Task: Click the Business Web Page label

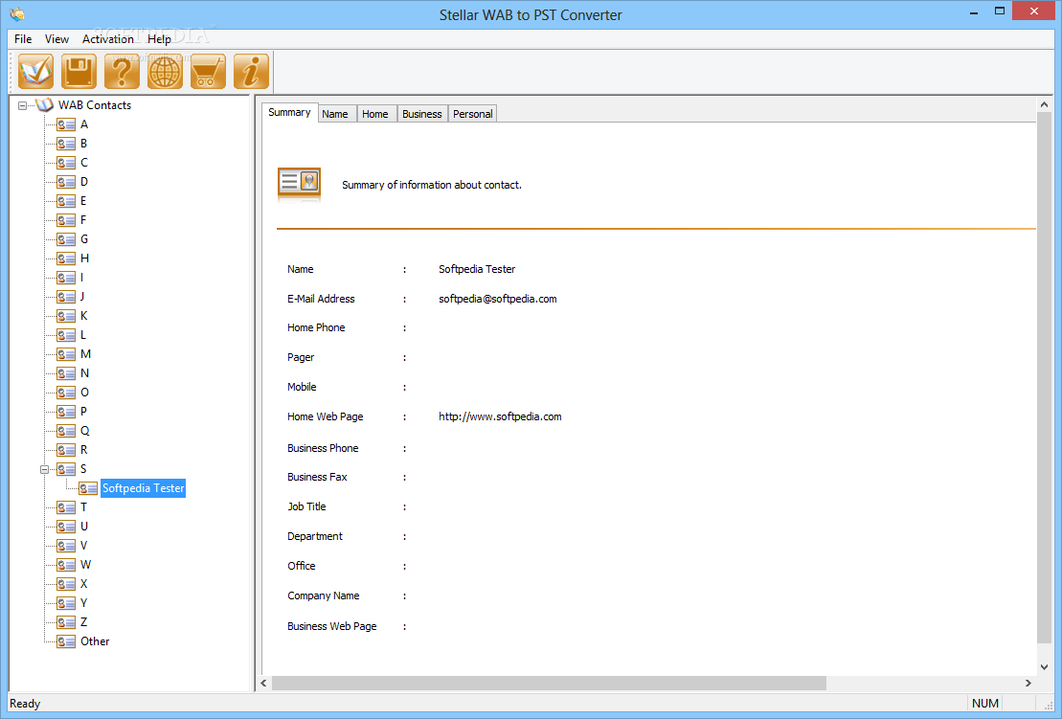Action: [x=332, y=626]
